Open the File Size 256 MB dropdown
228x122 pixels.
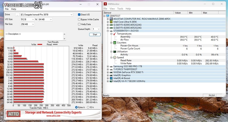pos(27,24)
